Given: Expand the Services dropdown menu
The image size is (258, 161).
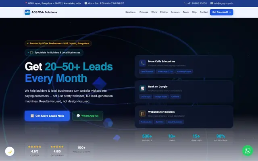Looking at the screenshot, I should click(x=131, y=12).
